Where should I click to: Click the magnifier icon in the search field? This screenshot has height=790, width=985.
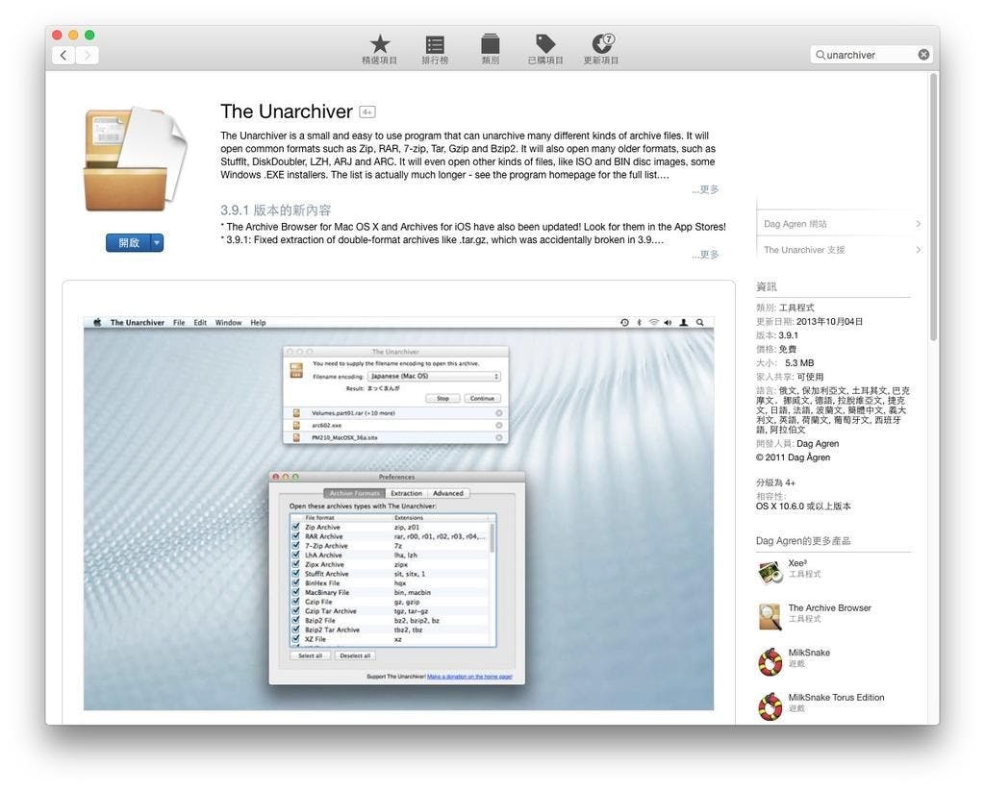(x=821, y=55)
